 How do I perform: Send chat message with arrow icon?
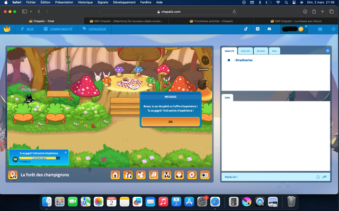pyautogui.click(x=325, y=177)
